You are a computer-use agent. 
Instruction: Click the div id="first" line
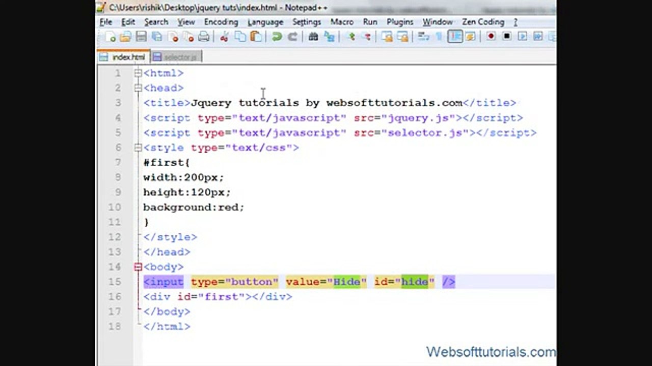pyautogui.click(x=218, y=296)
